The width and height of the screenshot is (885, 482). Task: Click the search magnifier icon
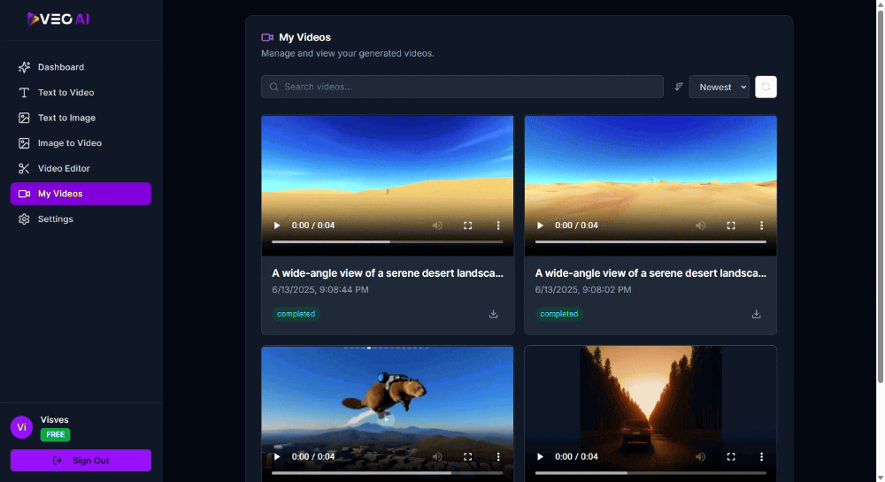pos(273,87)
